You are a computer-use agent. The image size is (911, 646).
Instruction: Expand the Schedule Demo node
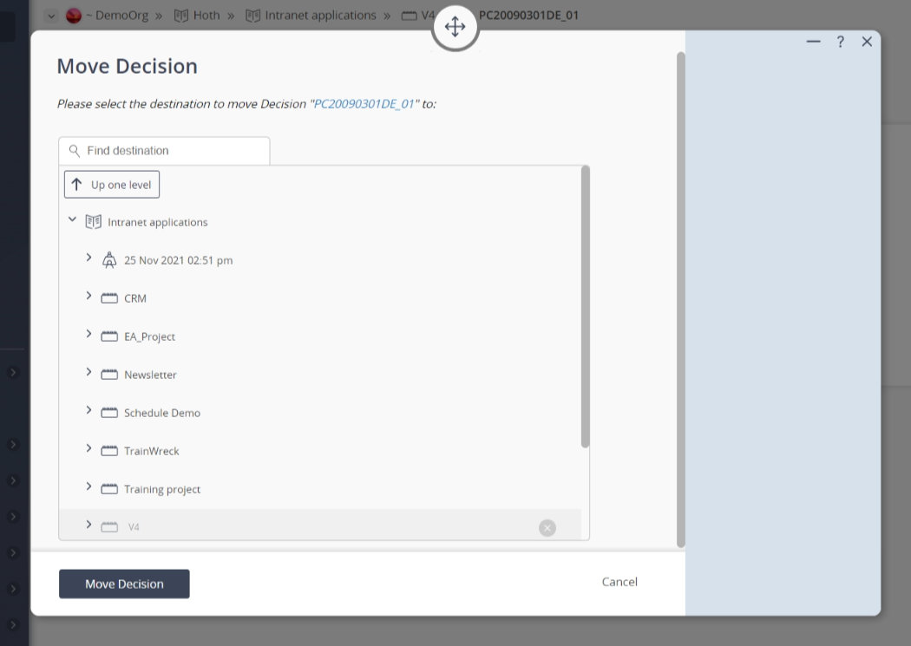(88, 410)
